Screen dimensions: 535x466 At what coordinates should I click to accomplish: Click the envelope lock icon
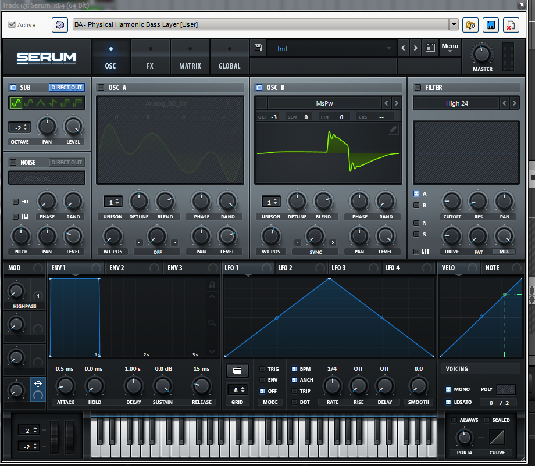(212, 285)
